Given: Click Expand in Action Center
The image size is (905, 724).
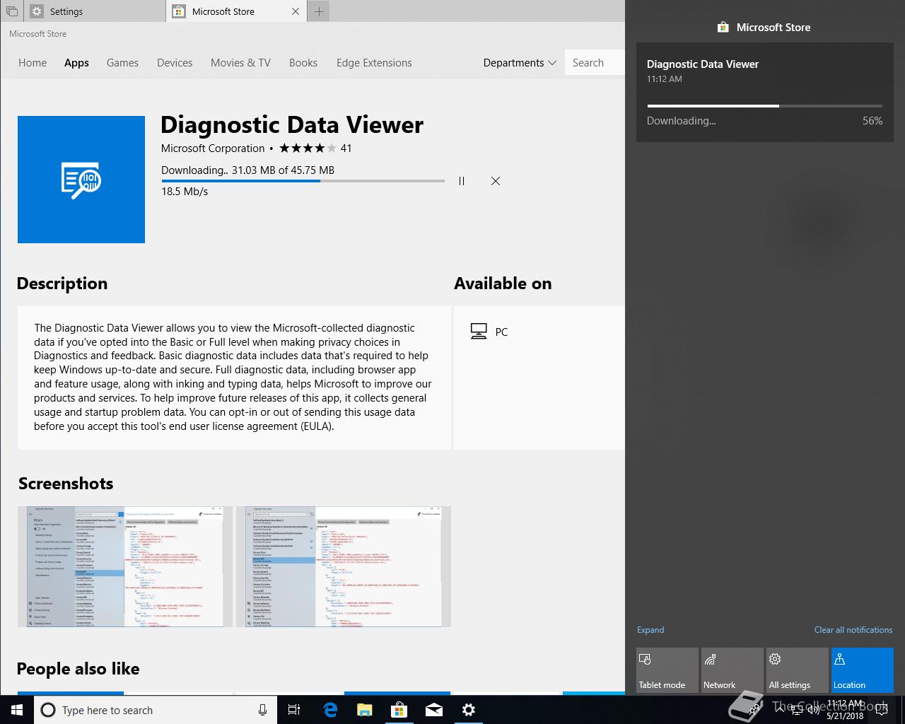Looking at the screenshot, I should pos(650,630).
